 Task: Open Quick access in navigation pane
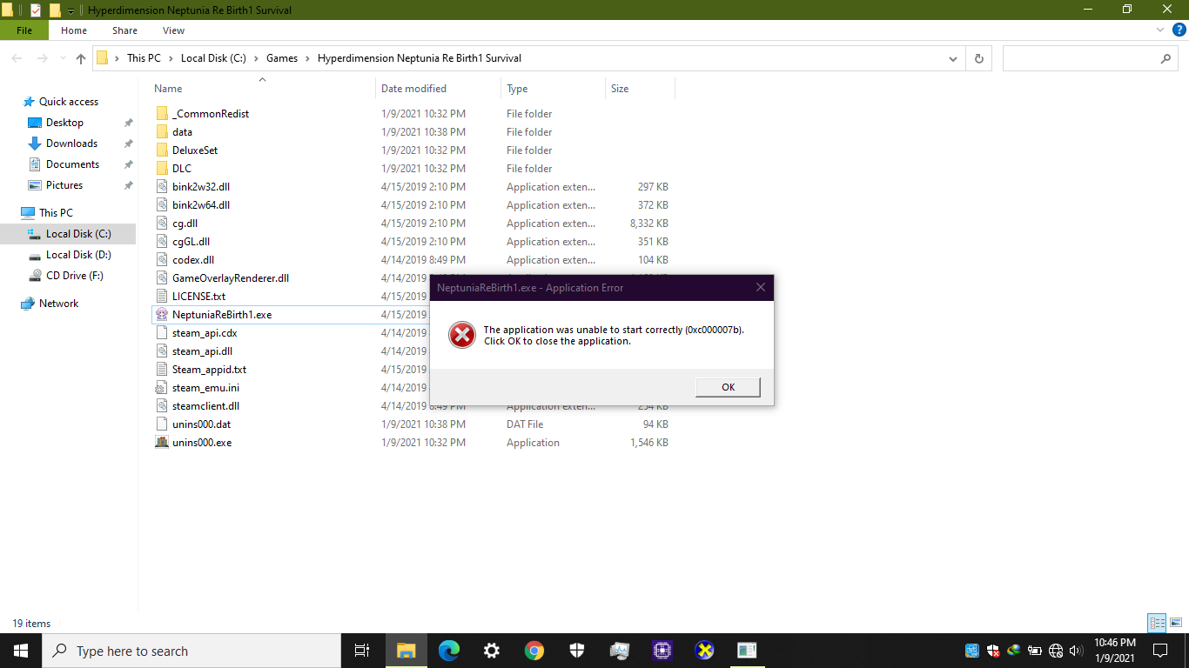tap(69, 102)
